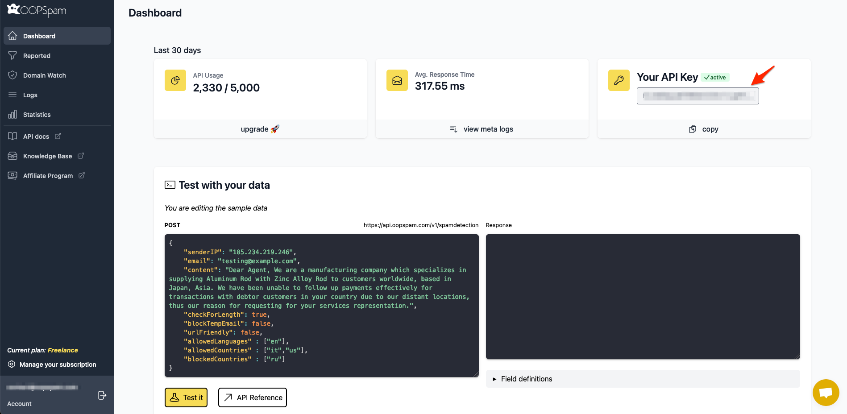Click the Last 30 days heading
The height and width of the screenshot is (414, 847).
(177, 50)
